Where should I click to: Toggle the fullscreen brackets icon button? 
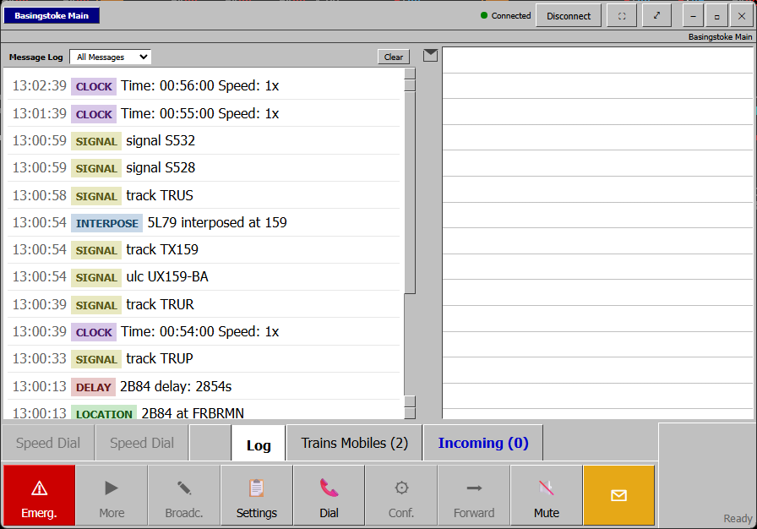coord(622,15)
